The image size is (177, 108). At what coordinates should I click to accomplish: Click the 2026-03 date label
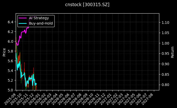tap(46, 99)
